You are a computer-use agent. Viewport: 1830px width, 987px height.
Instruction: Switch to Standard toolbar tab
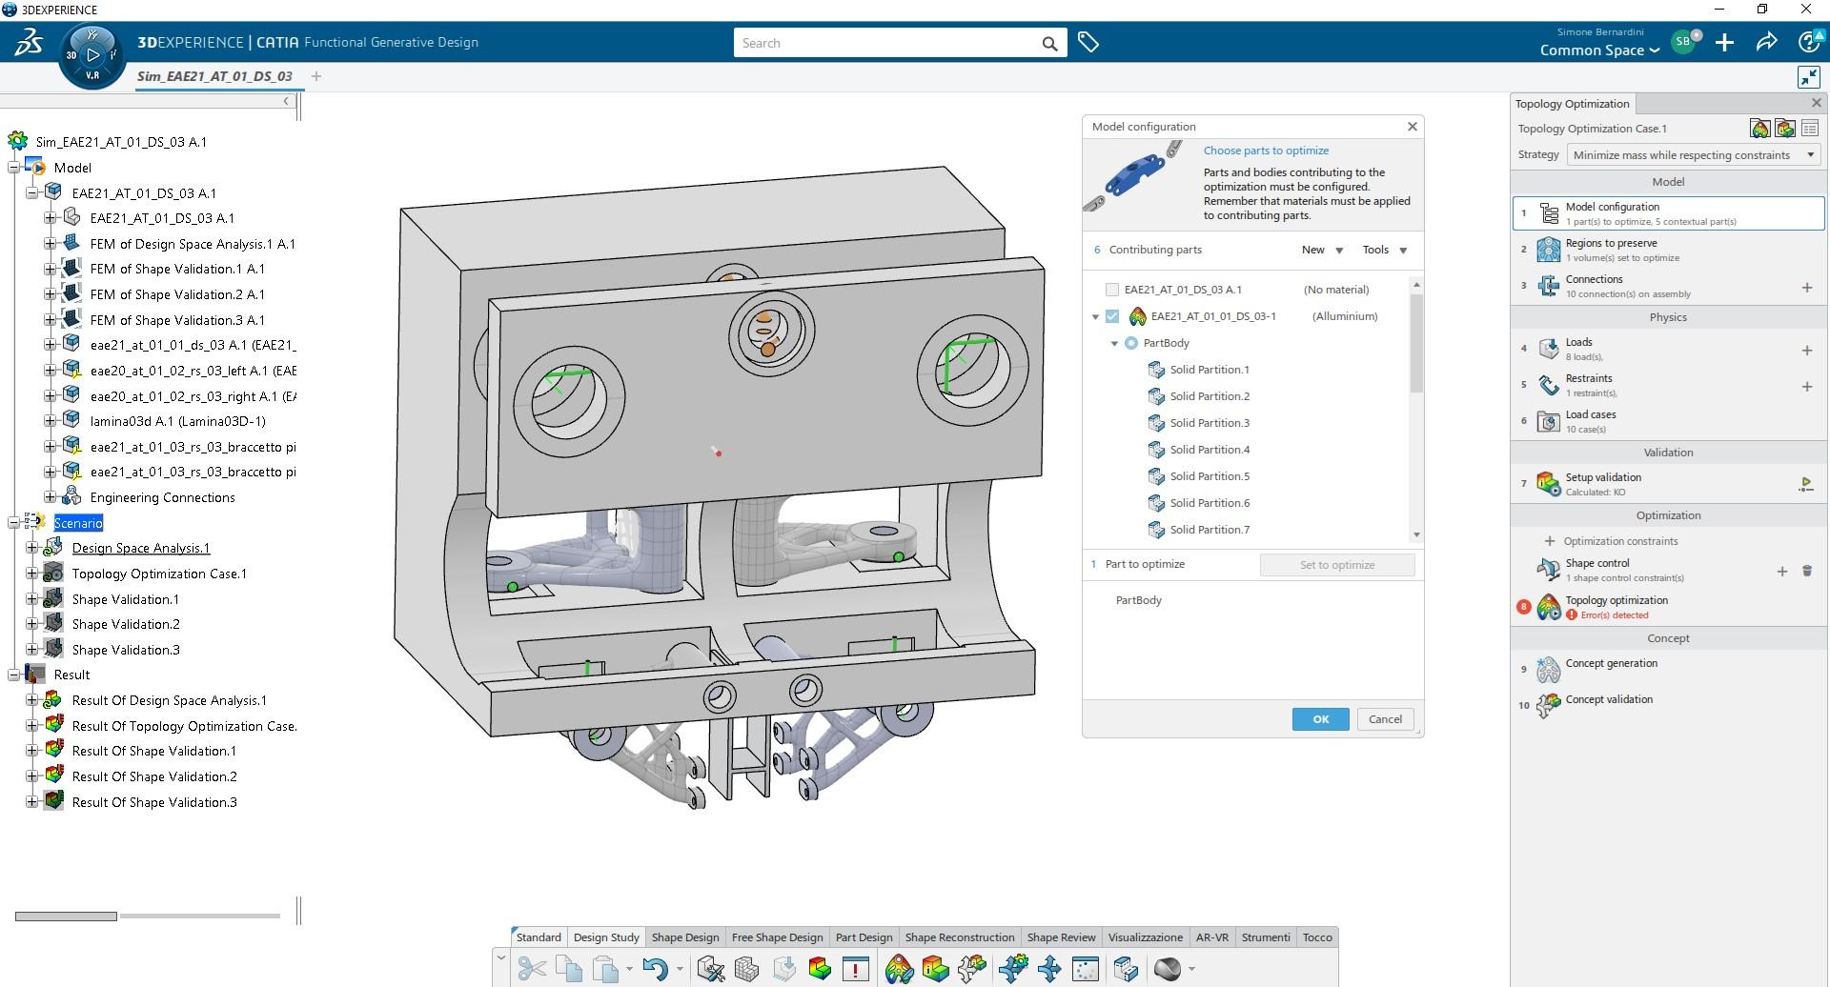pyautogui.click(x=539, y=937)
